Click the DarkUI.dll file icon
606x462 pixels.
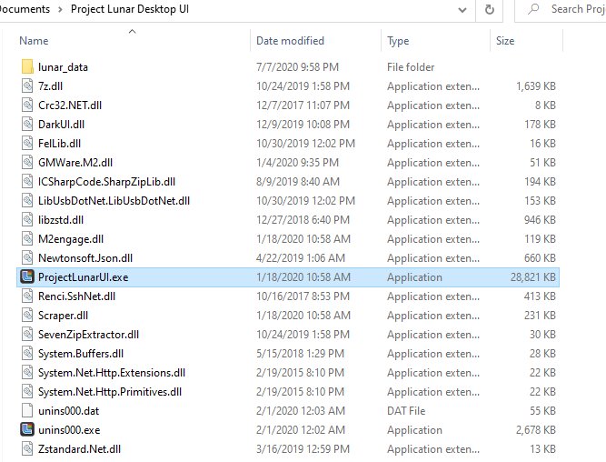(27, 125)
